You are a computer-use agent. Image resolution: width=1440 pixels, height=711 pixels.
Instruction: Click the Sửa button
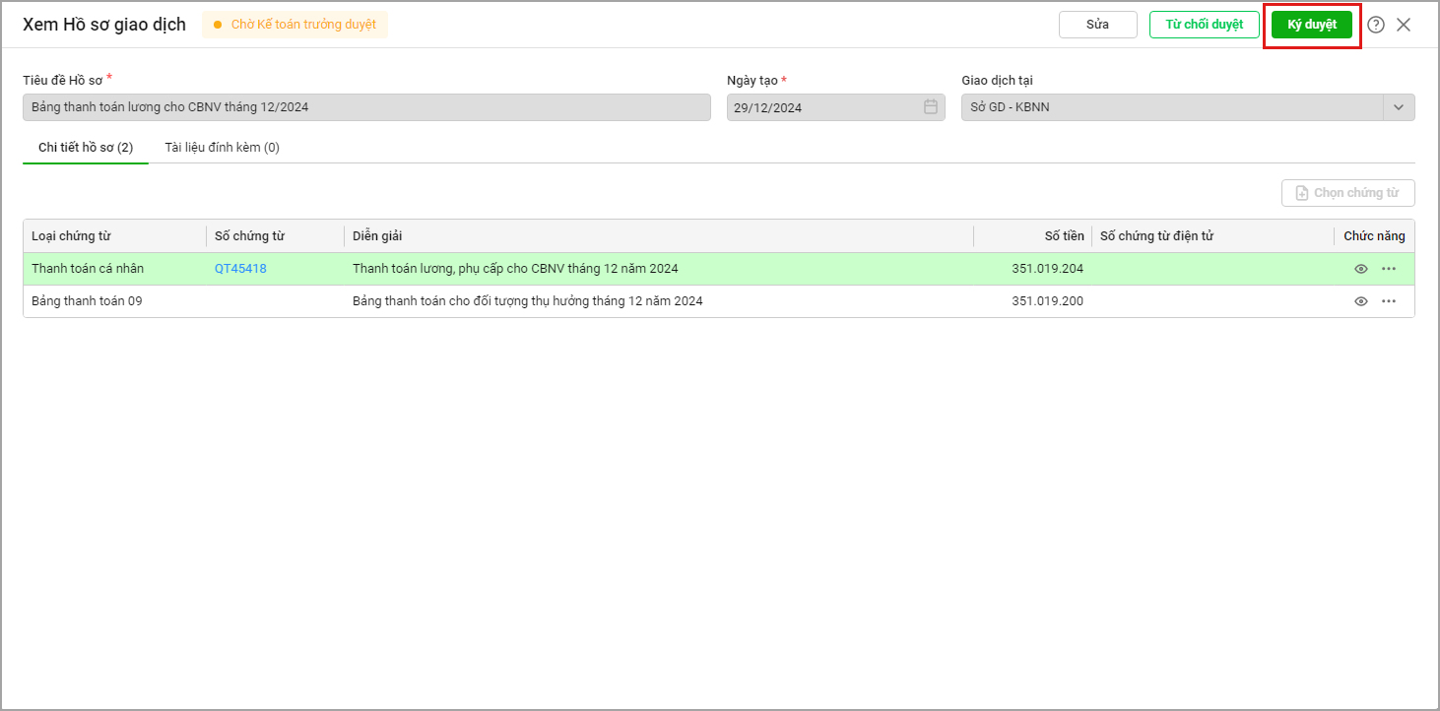1097,25
